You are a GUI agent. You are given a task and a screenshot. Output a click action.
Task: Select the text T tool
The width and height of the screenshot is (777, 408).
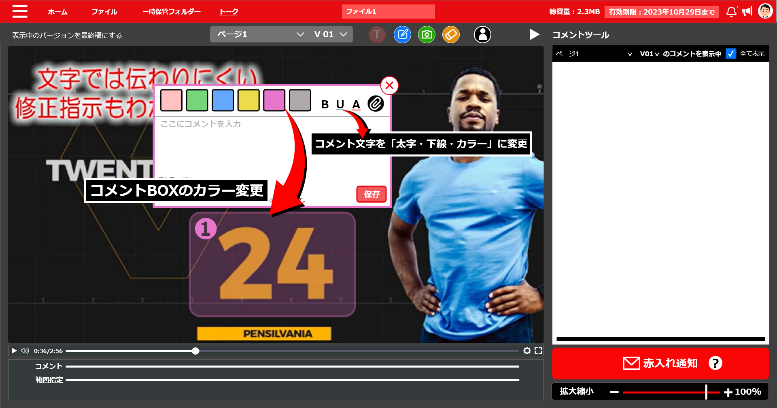pos(377,35)
